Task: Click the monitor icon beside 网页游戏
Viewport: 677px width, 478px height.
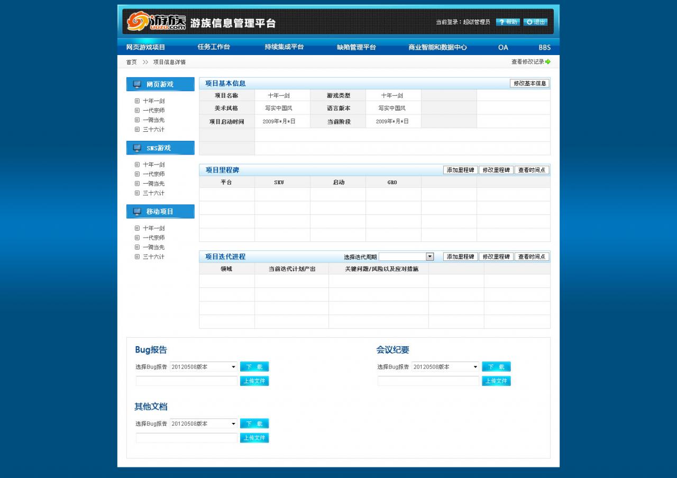Action: pyautogui.click(x=137, y=84)
